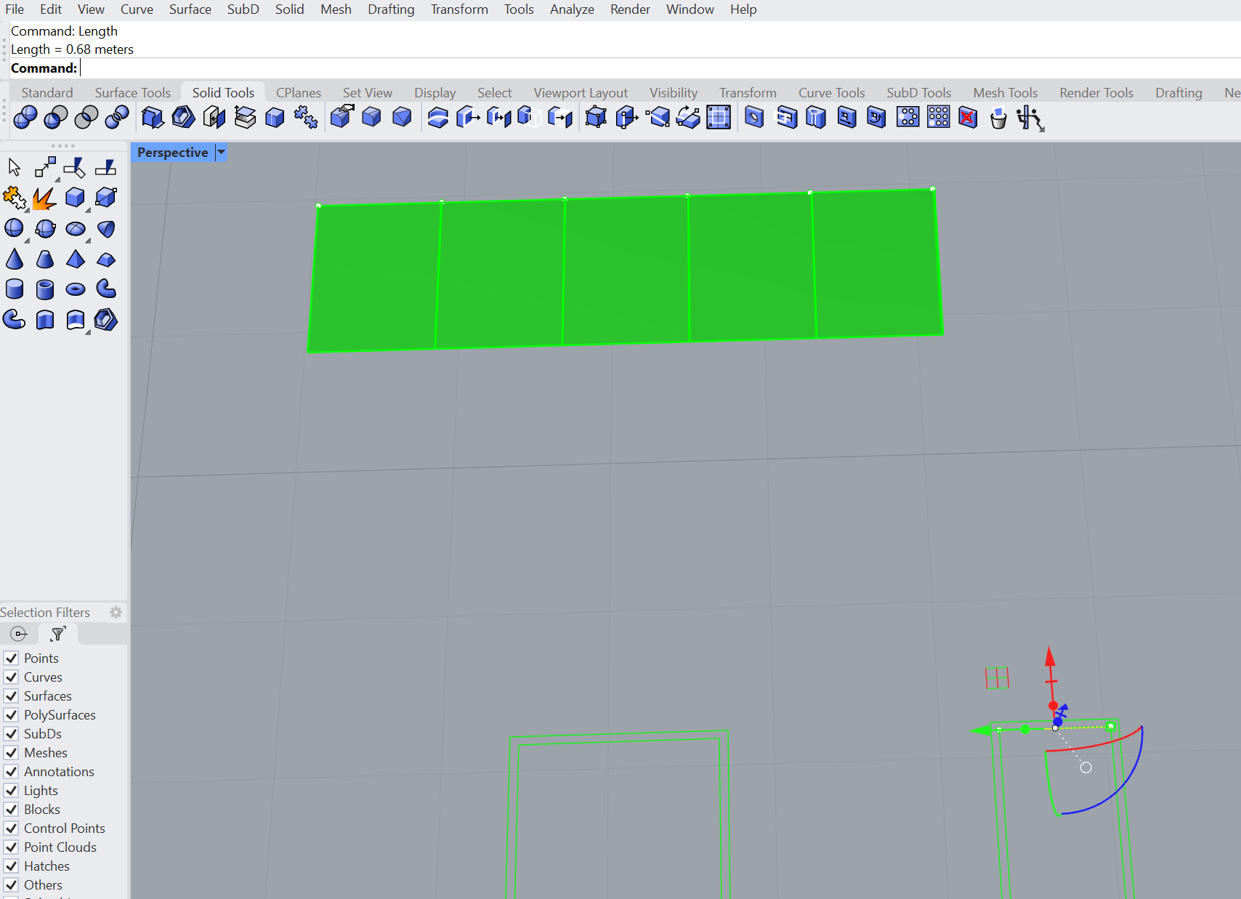Click the Box solid tool in sidebar
This screenshot has height=899, width=1241.
coord(75,198)
